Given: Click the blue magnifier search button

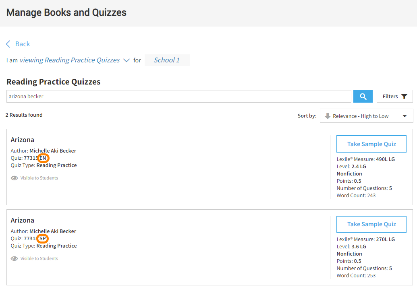Looking at the screenshot, I should pos(363,96).
